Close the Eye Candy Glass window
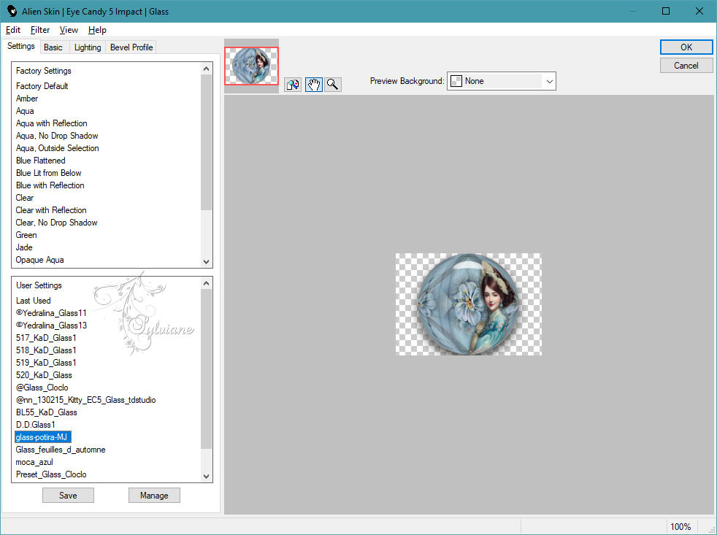The width and height of the screenshot is (717, 535). pos(699,11)
